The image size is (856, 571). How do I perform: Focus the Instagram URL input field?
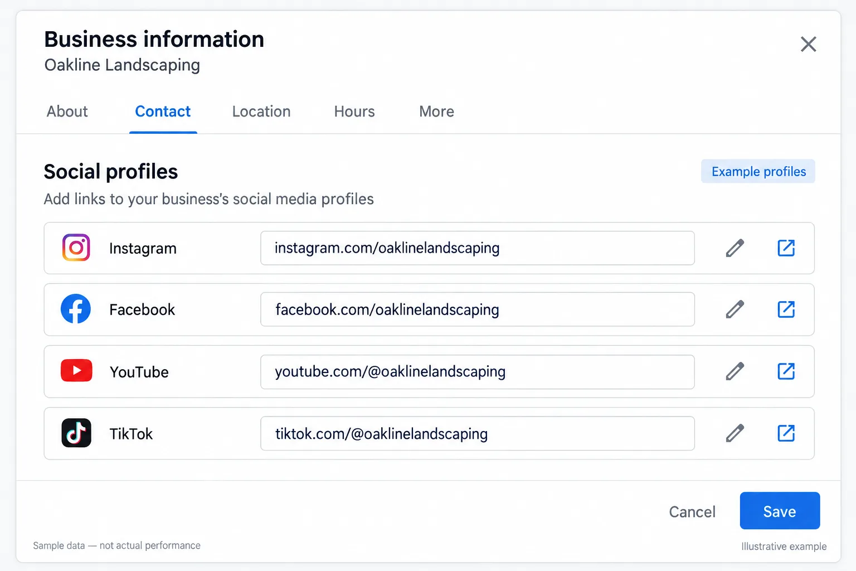click(x=478, y=248)
